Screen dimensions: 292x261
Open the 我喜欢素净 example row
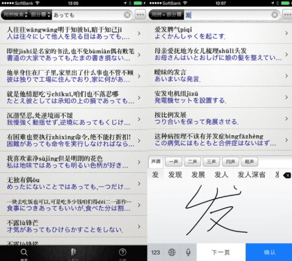click(73, 162)
